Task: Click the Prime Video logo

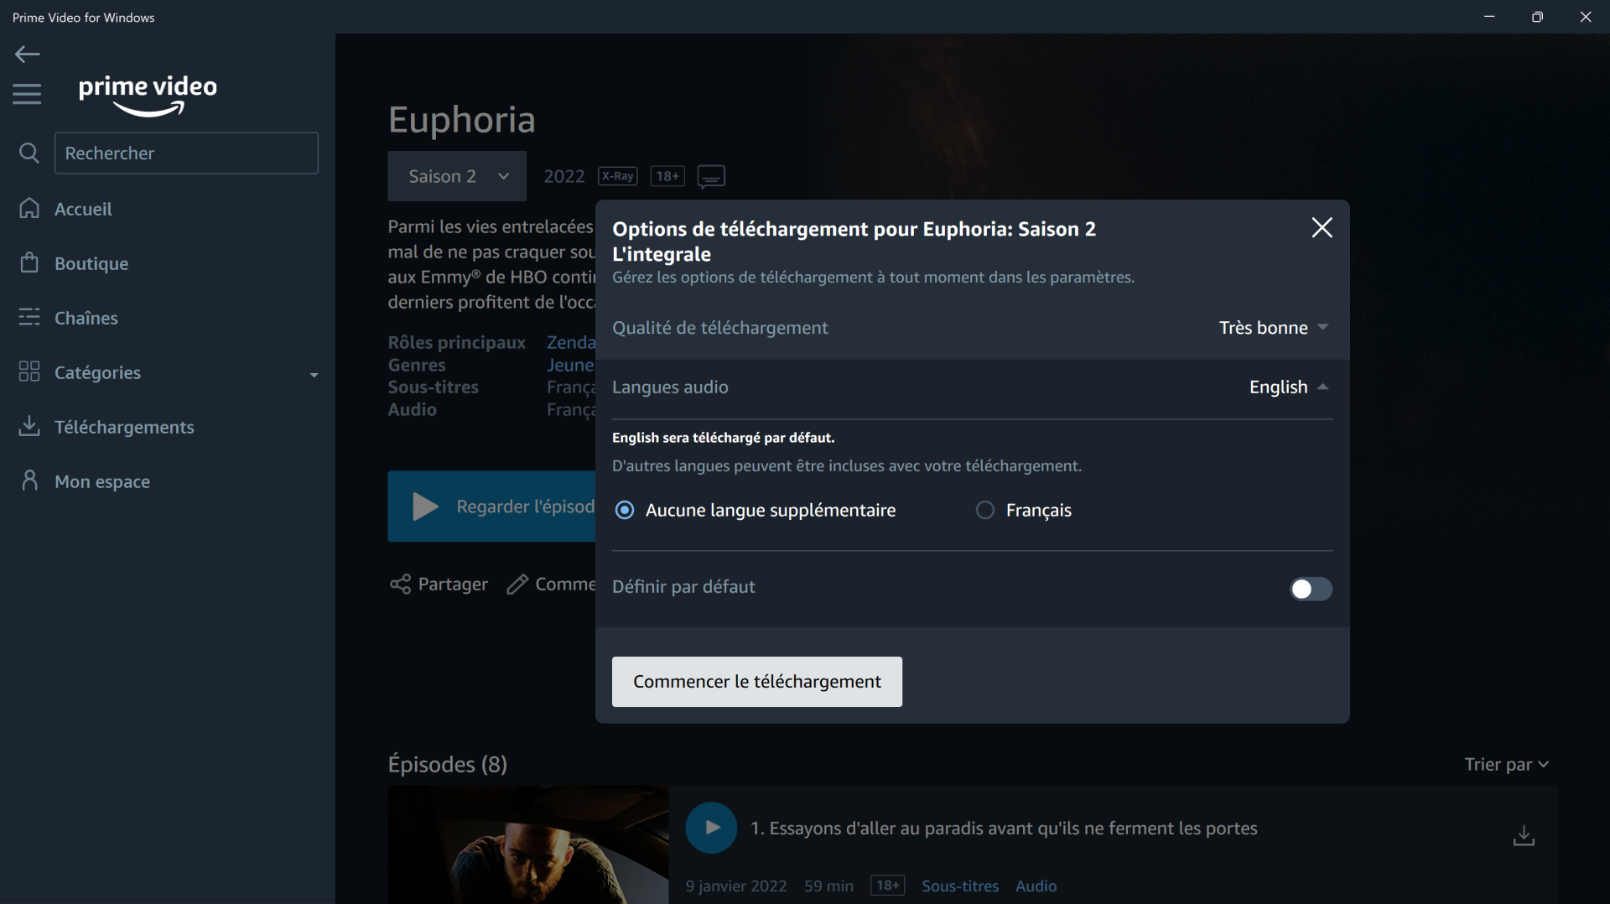Action: point(148,95)
